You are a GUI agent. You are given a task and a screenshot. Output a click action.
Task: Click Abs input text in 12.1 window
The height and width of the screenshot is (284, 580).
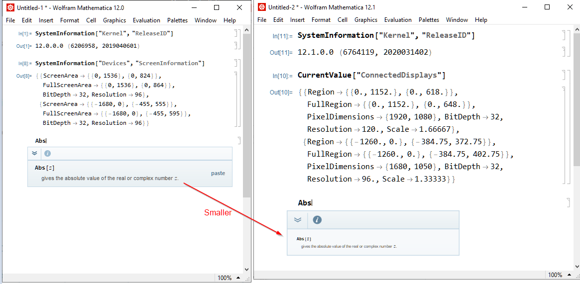tap(305, 202)
